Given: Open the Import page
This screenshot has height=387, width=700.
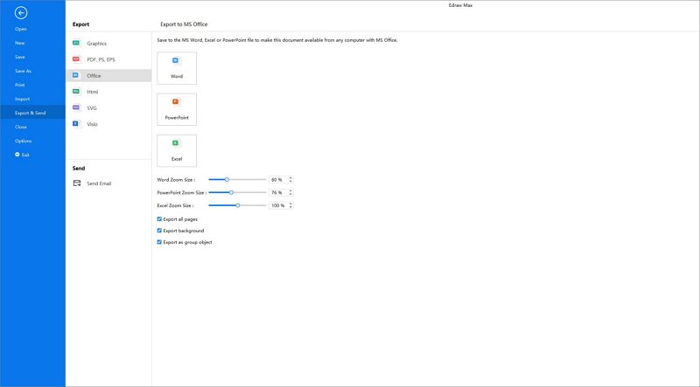Looking at the screenshot, I should (22, 99).
